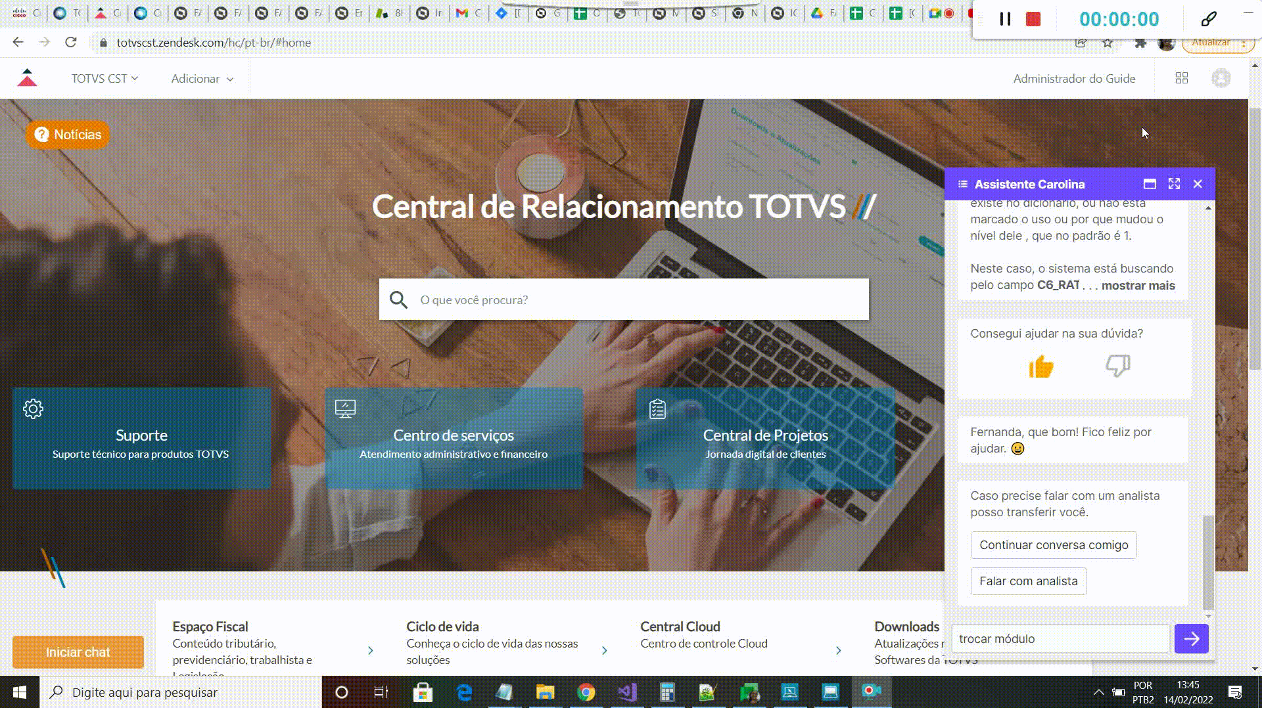Open Calculator from the taskbar

coord(667,692)
